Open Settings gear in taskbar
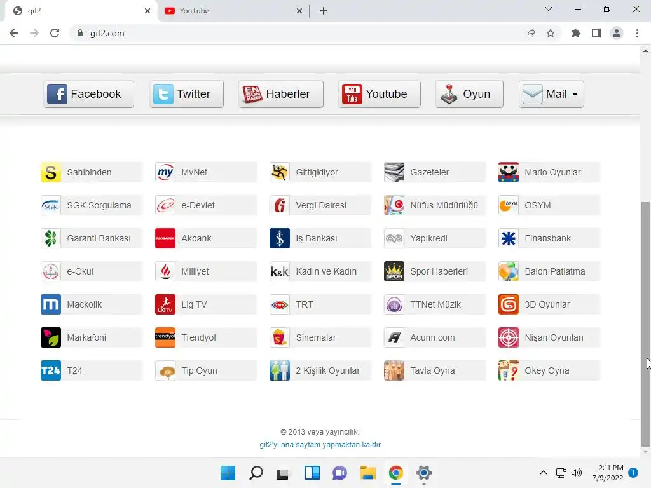The image size is (651, 488). (424, 473)
